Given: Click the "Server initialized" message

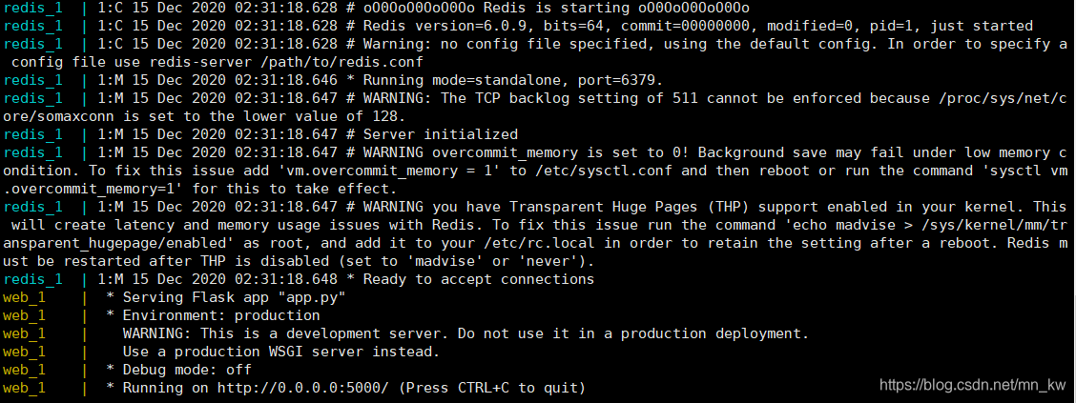Looking at the screenshot, I should [440, 133].
